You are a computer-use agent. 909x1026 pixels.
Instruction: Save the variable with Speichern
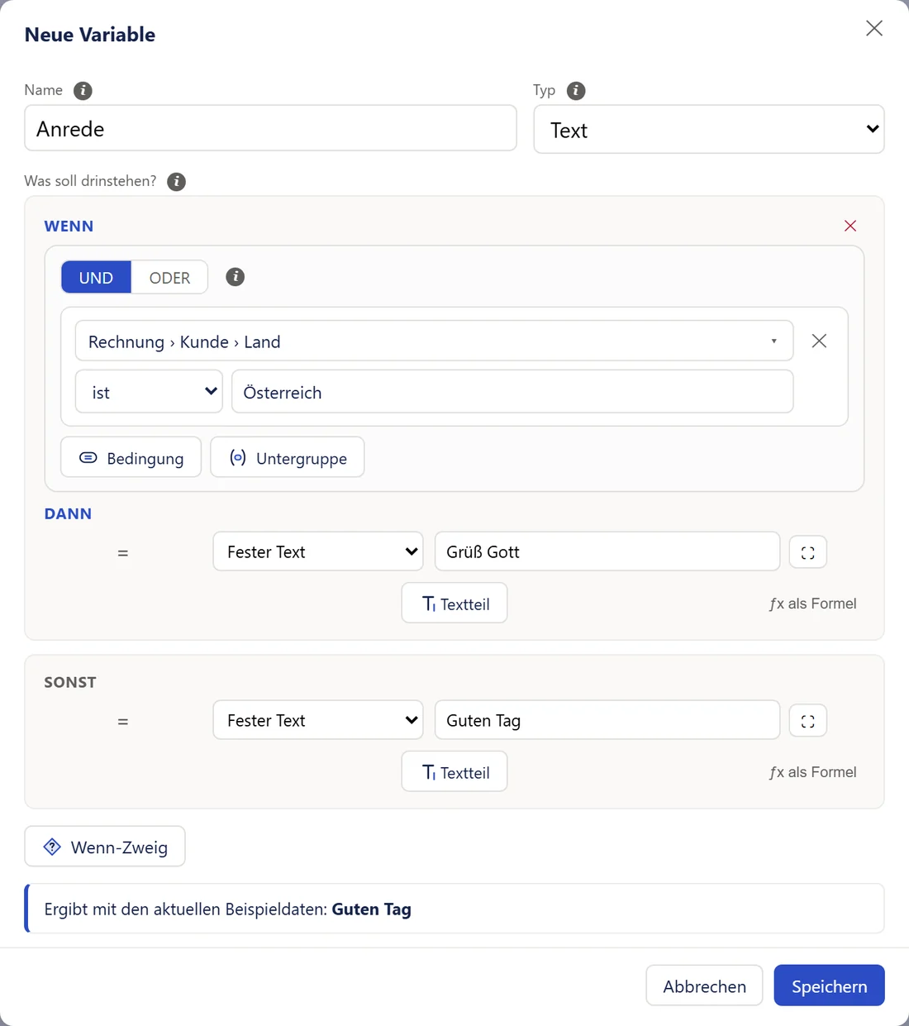pyautogui.click(x=830, y=985)
